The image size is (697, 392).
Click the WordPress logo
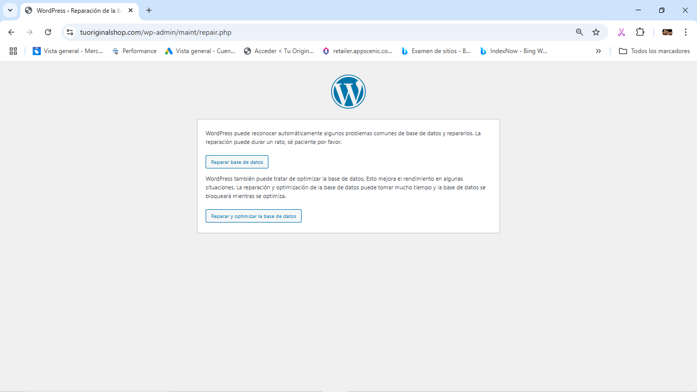tap(348, 92)
